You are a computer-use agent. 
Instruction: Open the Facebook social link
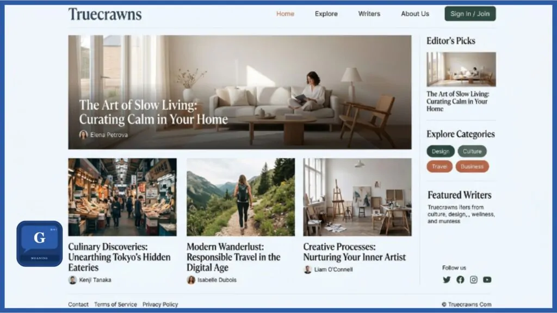[460, 280]
